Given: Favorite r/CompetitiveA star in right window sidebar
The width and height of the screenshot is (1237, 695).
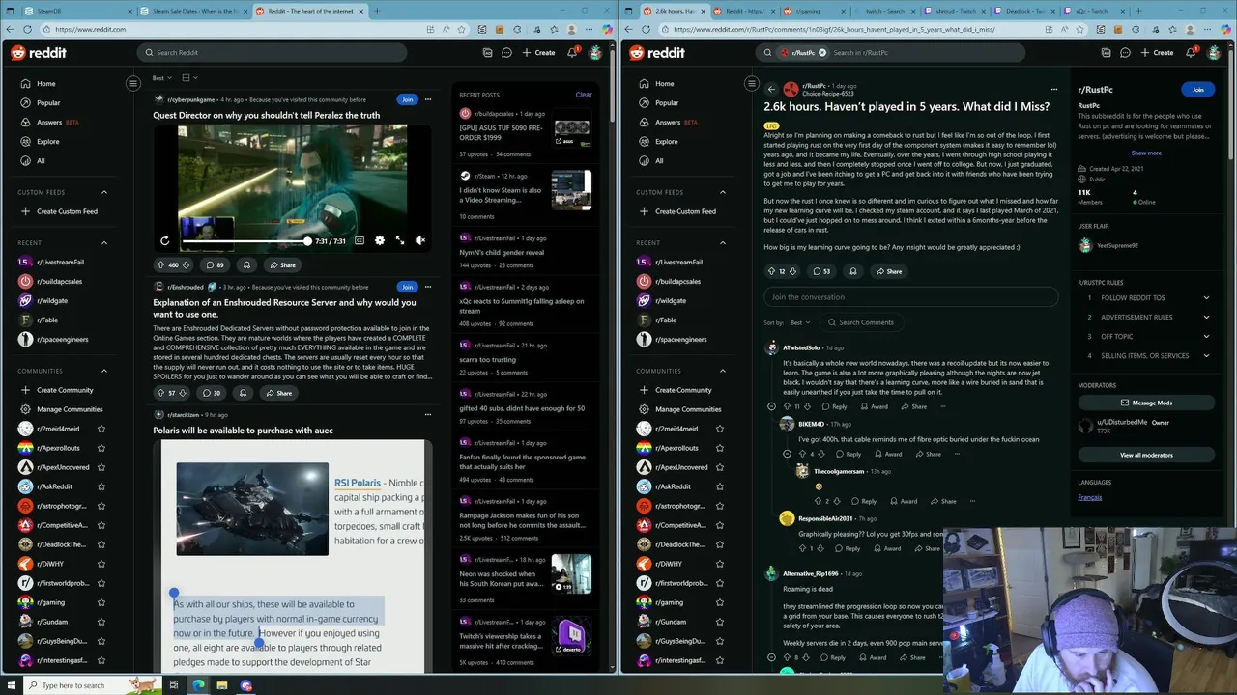Looking at the screenshot, I should [719, 525].
